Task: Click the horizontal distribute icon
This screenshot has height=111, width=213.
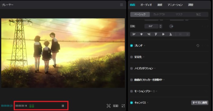Action: [x=180, y=34]
